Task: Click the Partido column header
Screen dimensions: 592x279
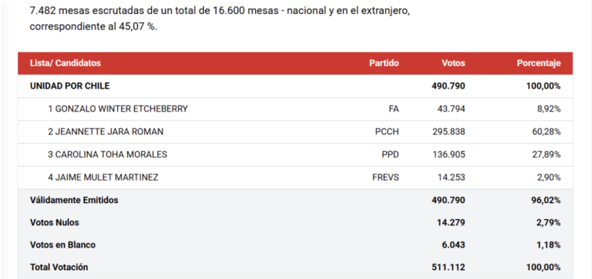Action: pyautogui.click(x=384, y=63)
